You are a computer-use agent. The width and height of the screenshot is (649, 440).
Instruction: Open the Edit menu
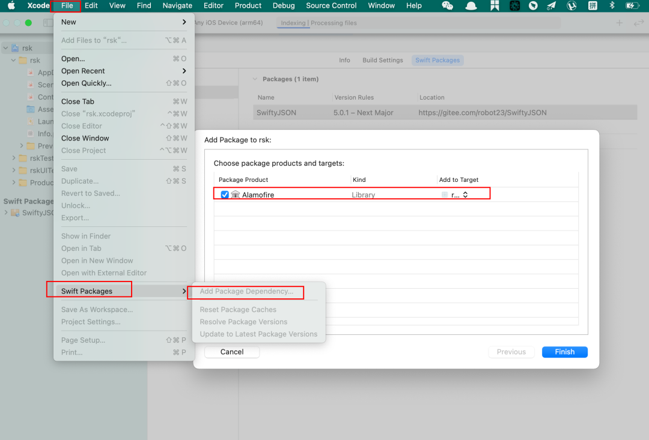91,5
